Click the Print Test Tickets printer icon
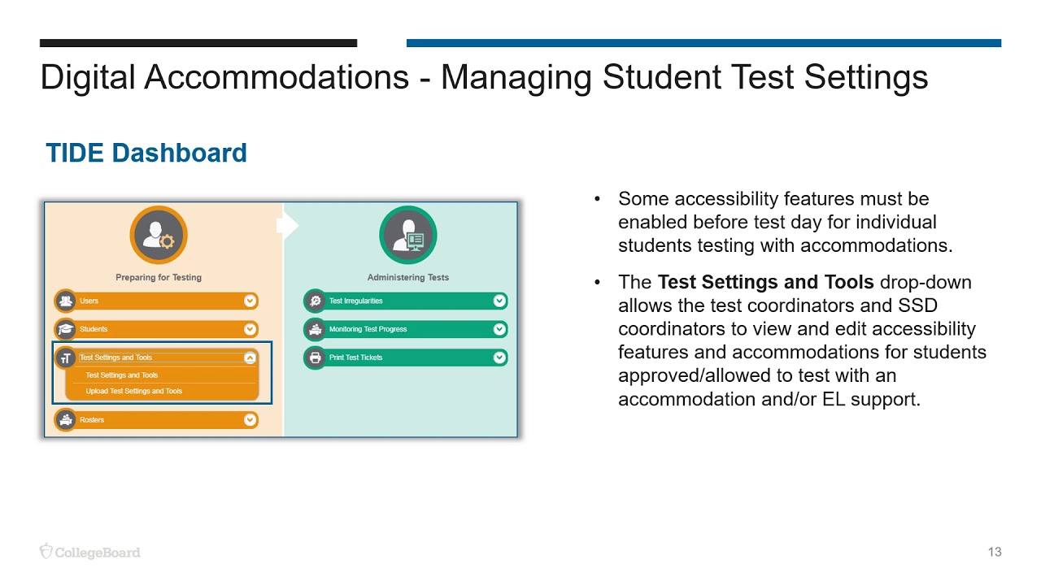Screen dimensions: 1041x585 [315, 357]
